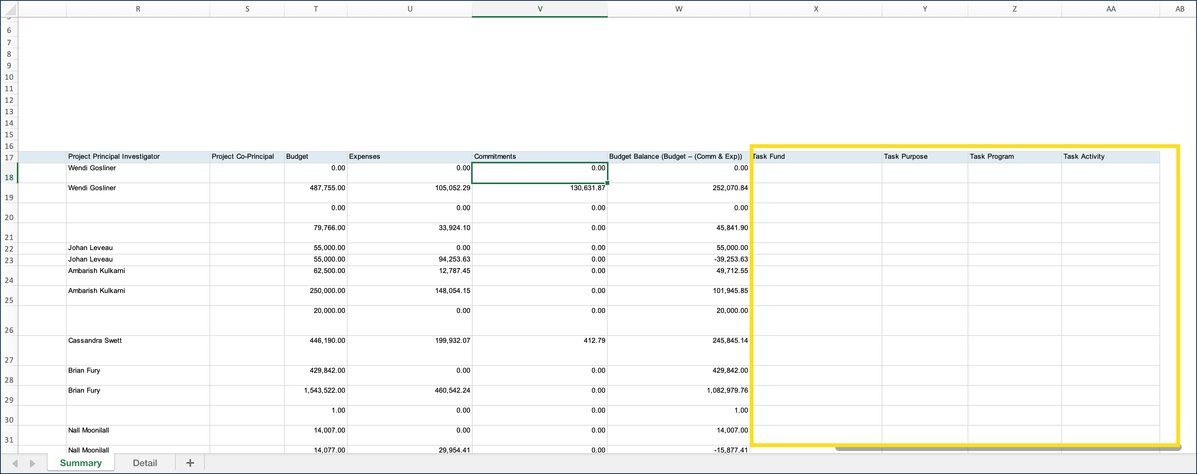Image resolution: width=1197 pixels, height=474 pixels.
Task: Select the Task Fund header cell
Action: tap(816, 156)
